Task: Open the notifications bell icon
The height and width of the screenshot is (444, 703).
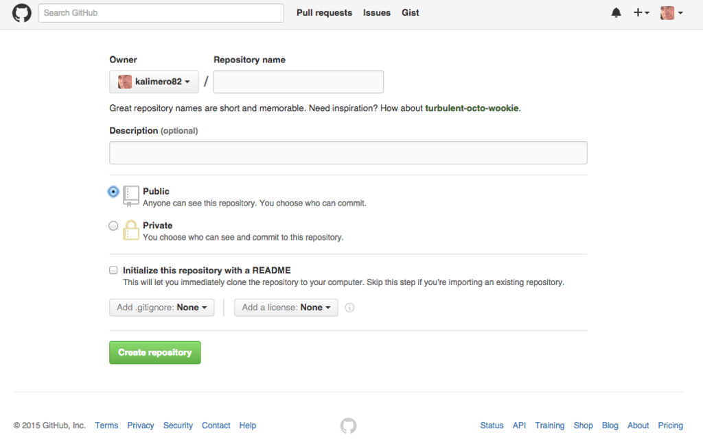Action: [x=616, y=13]
